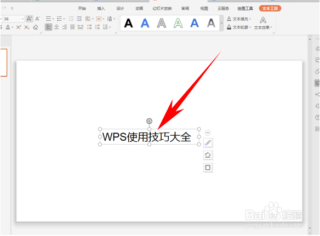Click the floating shape outline button
Screen dimensions: 320x236
pyautogui.click(x=208, y=168)
